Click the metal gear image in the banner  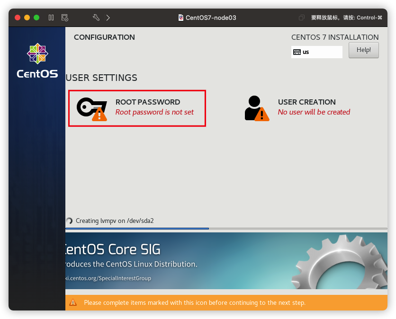pyautogui.click(x=340, y=262)
